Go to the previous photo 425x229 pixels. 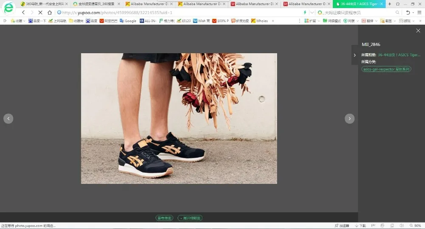8,119
